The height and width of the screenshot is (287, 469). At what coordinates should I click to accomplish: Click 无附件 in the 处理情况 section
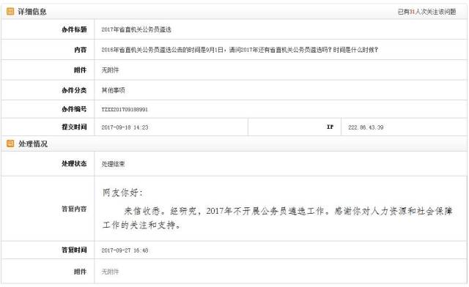coord(110,272)
